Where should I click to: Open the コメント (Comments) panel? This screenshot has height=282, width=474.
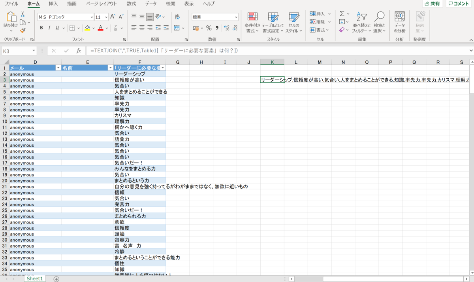click(x=458, y=4)
